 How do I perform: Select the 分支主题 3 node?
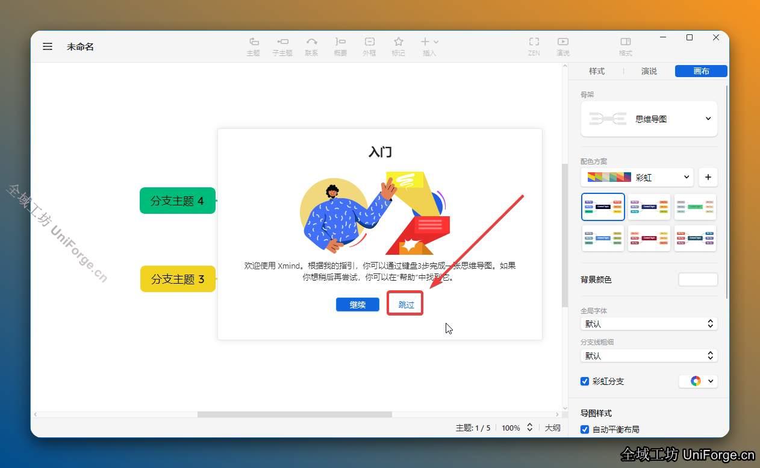point(178,279)
